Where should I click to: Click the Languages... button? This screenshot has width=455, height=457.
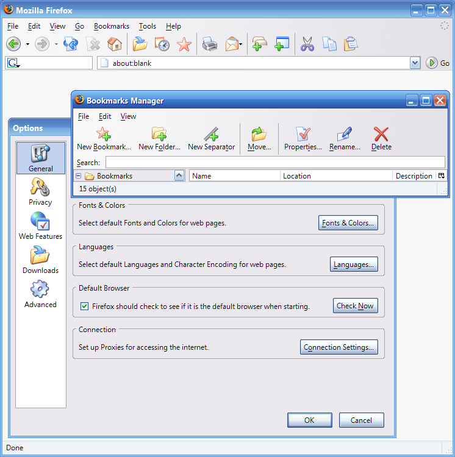click(x=354, y=264)
